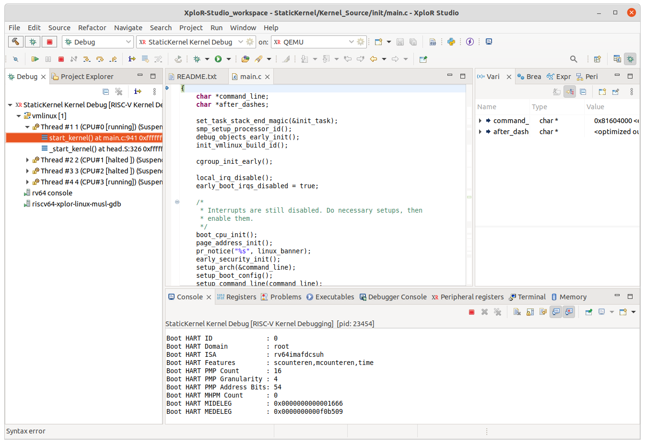This screenshot has height=444, width=645.
Task: Click the gear icon next to QEMU target
Action: pyautogui.click(x=361, y=42)
